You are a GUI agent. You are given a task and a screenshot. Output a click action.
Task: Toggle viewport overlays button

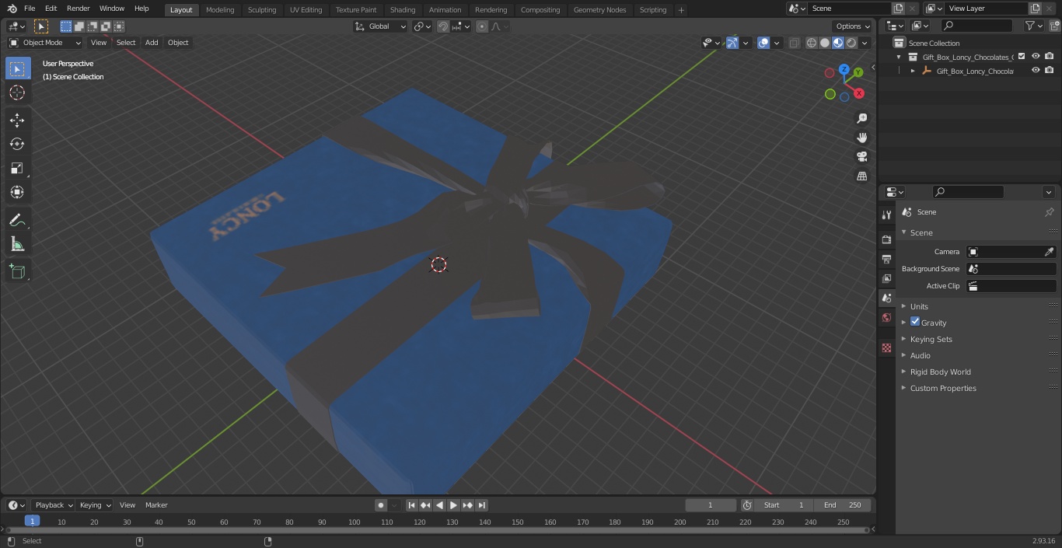(763, 43)
